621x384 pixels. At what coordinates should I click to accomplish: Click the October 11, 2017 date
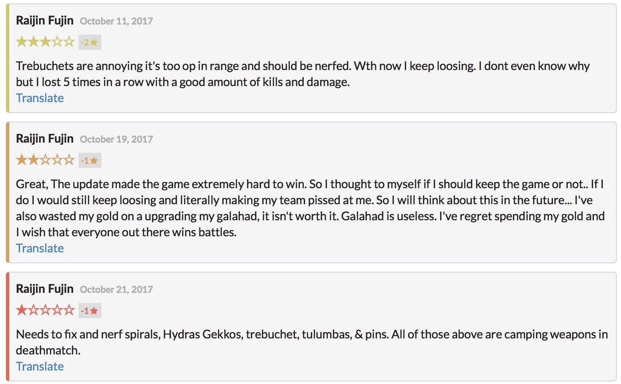(x=116, y=21)
